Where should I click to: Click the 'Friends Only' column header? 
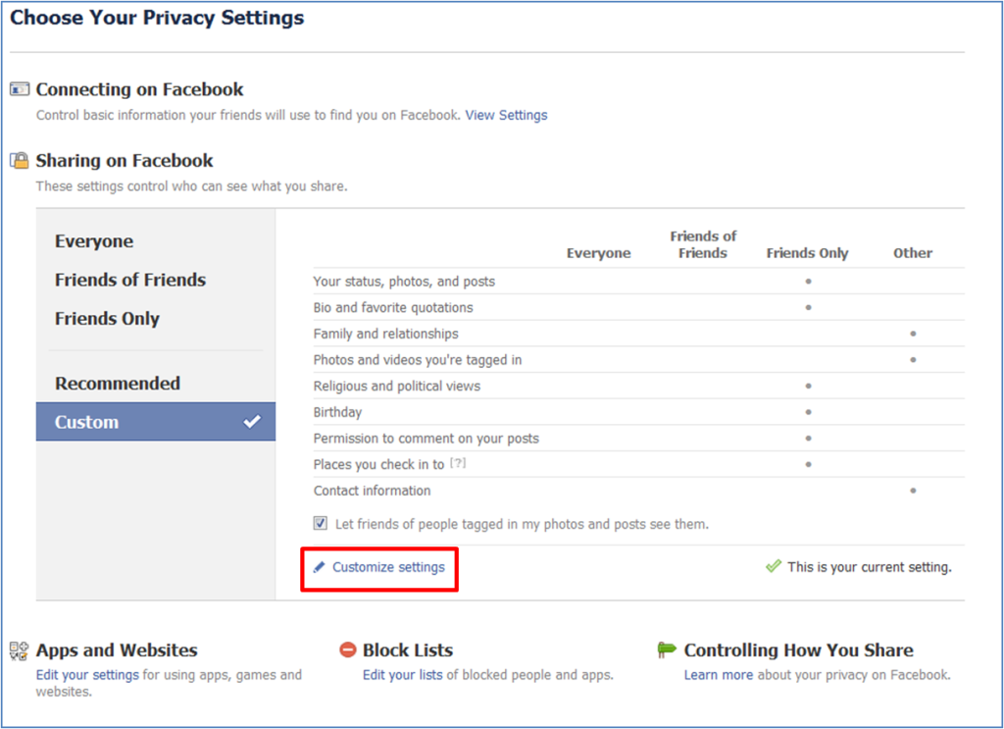coord(808,254)
